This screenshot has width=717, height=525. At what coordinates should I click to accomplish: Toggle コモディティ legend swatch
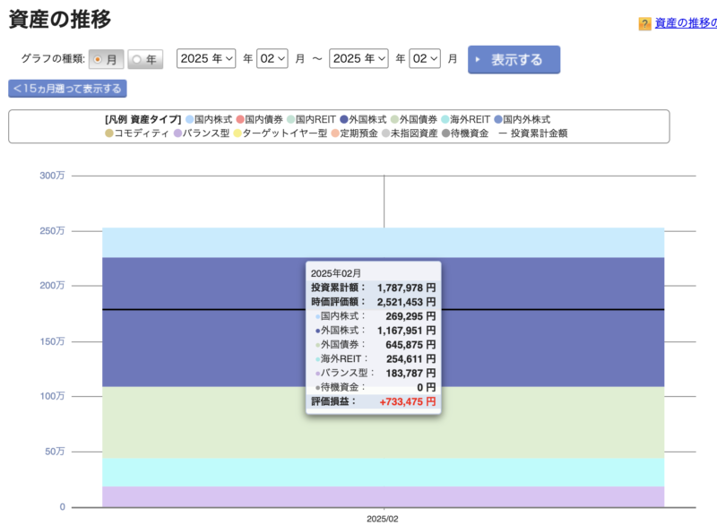109,133
